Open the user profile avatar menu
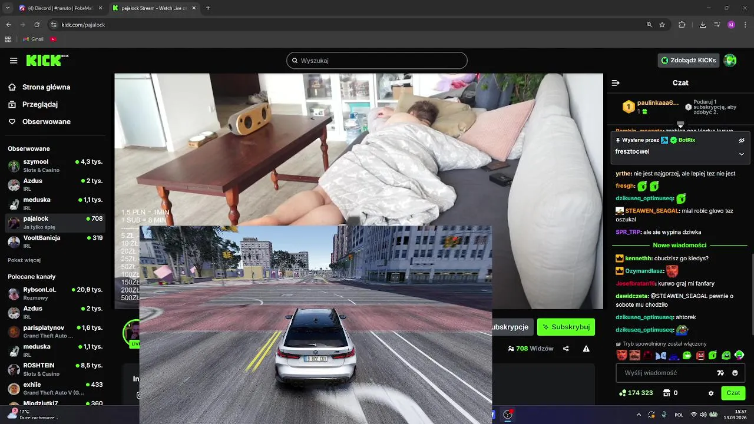 coord(730,60)
